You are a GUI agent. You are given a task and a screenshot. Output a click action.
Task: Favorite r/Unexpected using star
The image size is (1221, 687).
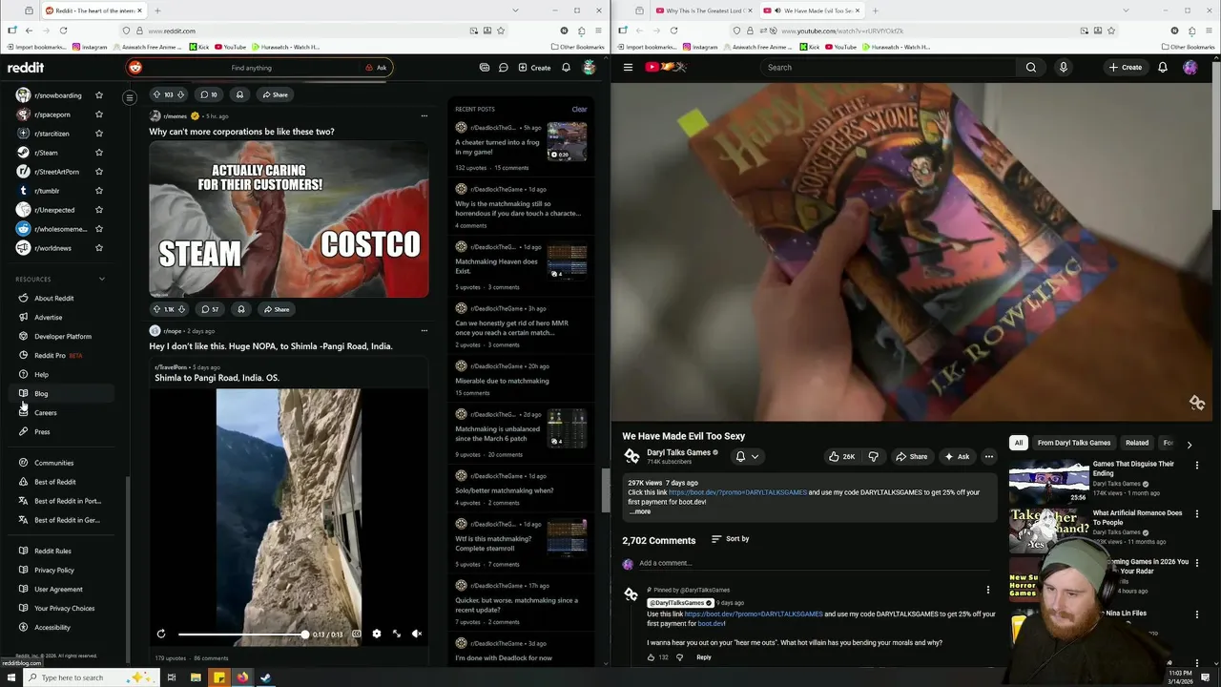98,210
